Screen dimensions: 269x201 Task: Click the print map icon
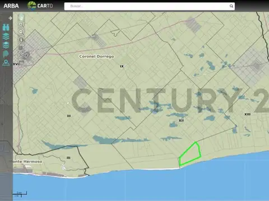pos(21,61)
